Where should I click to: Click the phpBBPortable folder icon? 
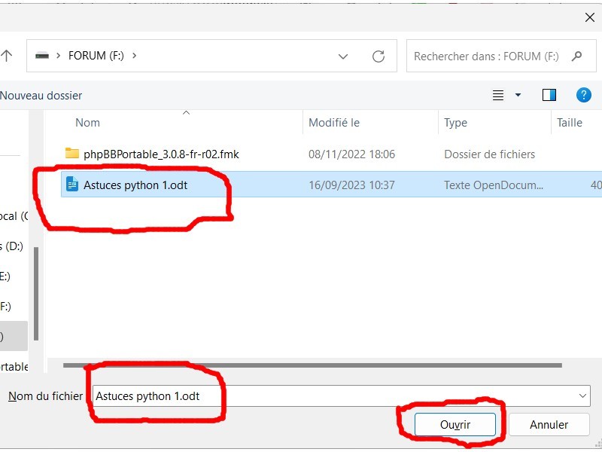pyautogui.click(x=72, y=154)
